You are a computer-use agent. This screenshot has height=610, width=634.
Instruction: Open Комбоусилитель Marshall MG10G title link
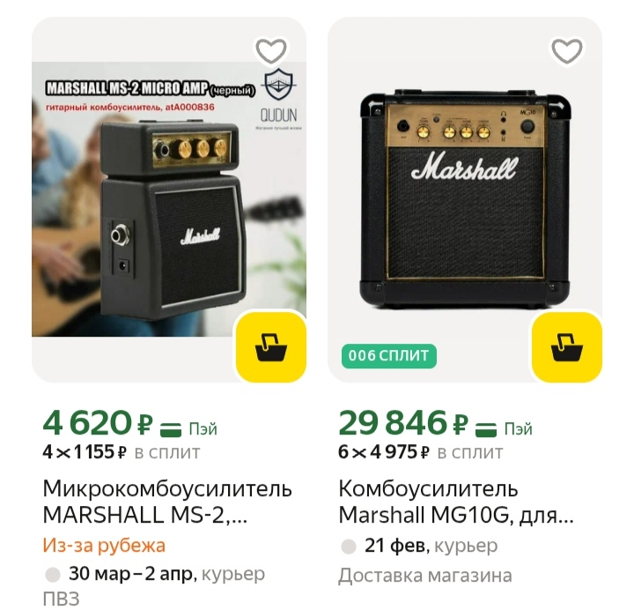click(x=456, y=501)
